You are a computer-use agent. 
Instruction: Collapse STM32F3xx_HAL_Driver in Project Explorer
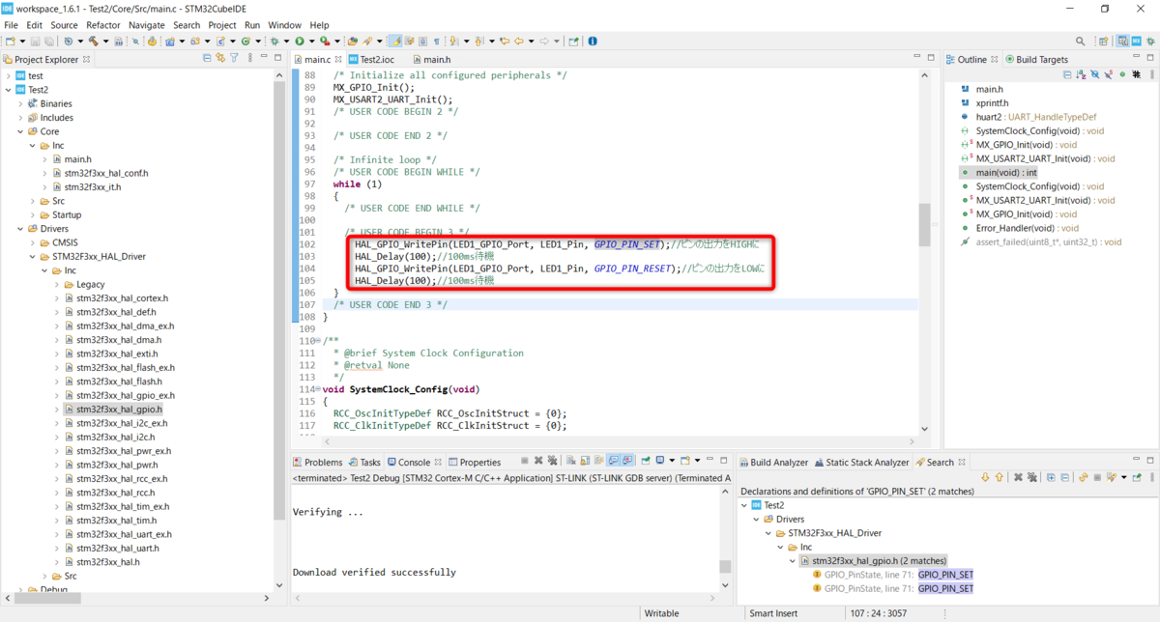pyautogui.click(x=34, y=257)
